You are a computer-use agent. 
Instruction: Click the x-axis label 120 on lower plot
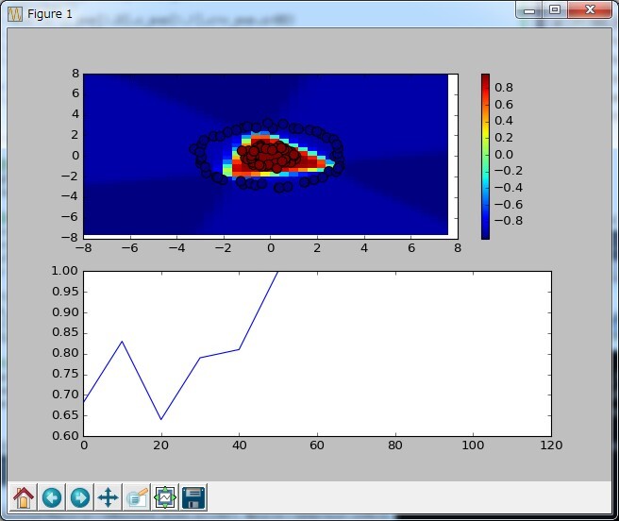pyautogui.click(x=551, y=445)
